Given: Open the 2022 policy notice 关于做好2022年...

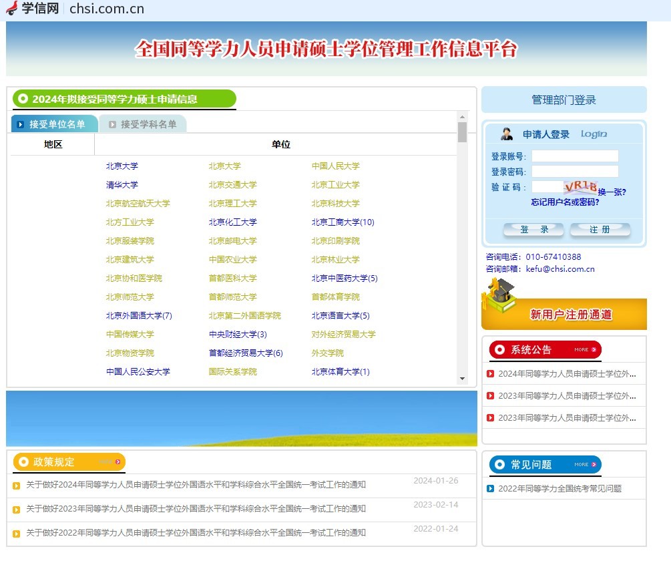Looking at the screenshot, I should [196, 532].
